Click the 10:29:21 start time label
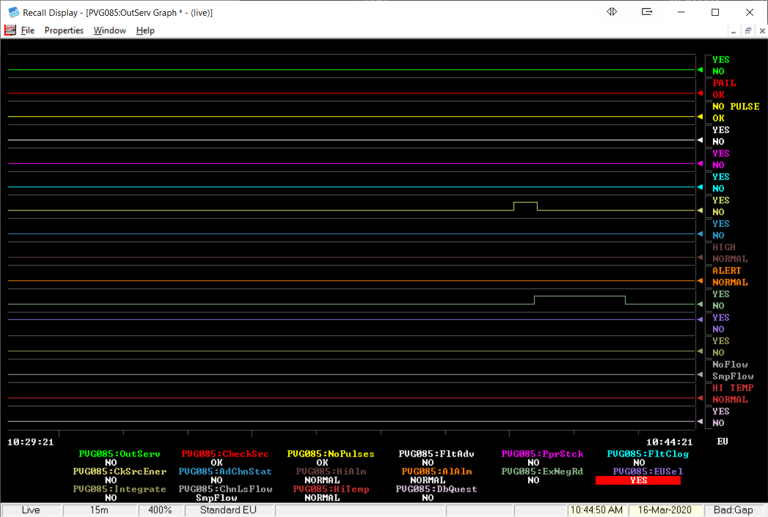 tap(31, 442)
